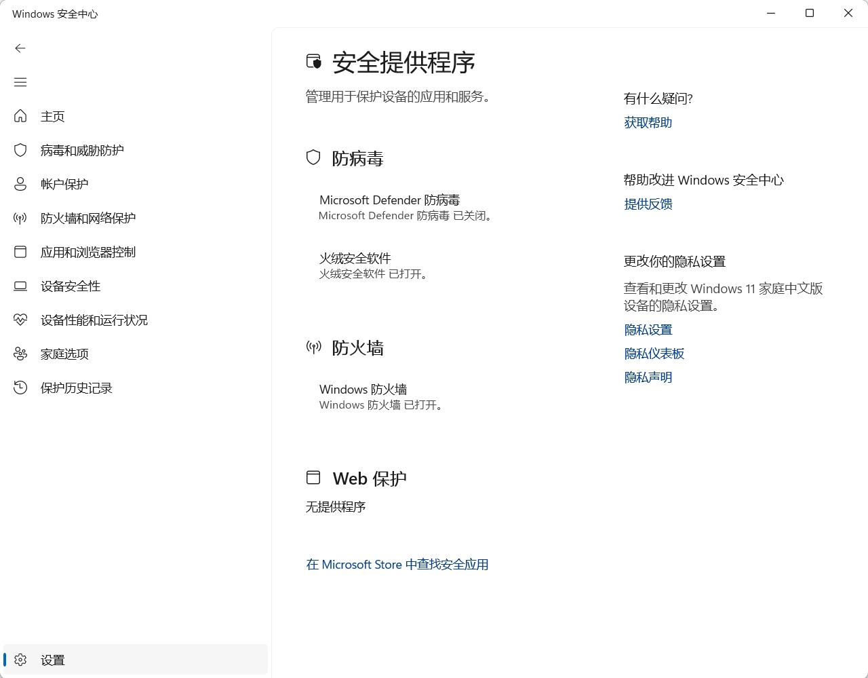Select 火绒安全软件 provider entry
The width and height of the screenshot is (868, 678).
click(355, 259)
